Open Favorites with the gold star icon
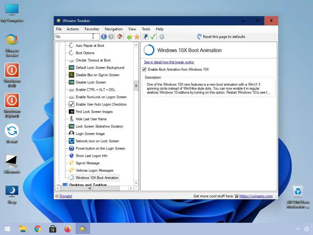The height and width of the screenshot is (235, 313). [x=137, y=37]
